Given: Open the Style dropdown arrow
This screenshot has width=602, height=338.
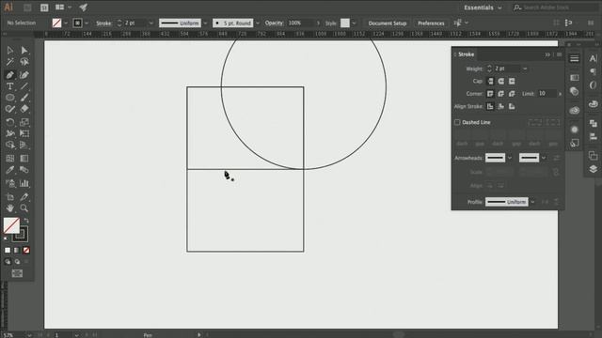Looking at the screenshot, I should [x=354, y=23].
